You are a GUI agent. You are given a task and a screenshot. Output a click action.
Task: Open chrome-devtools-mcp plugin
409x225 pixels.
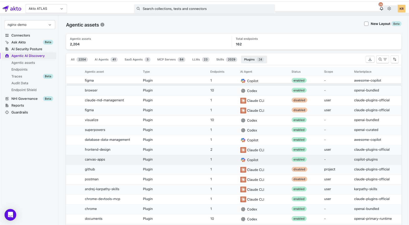[103, 199]
